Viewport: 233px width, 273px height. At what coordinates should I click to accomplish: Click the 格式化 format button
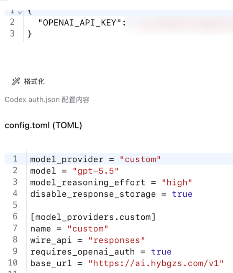click(x=28, y=81)
